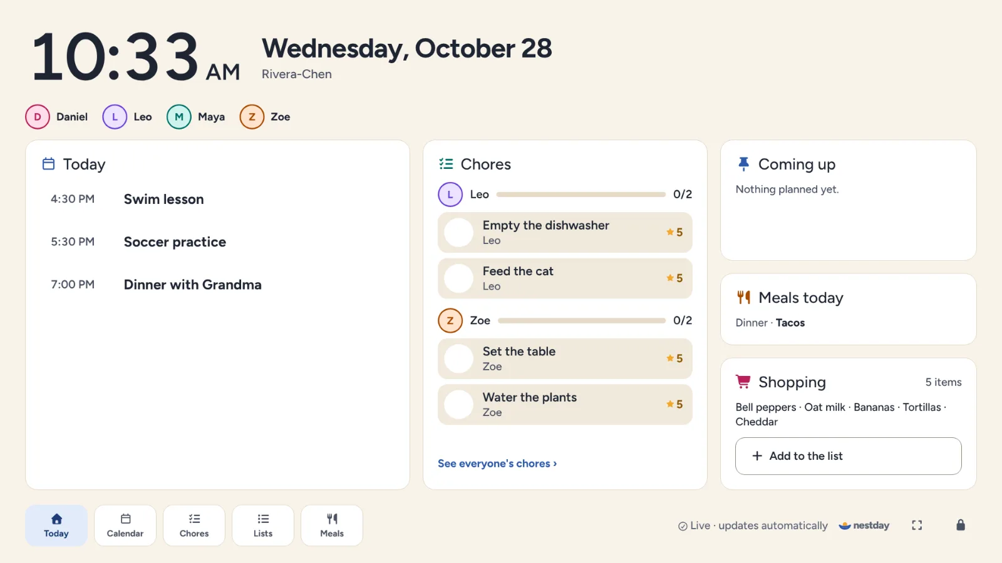Open See everyone's chores link
Image resolution: width=1002 pixels, height=563 pixels.
click(497, 464)
